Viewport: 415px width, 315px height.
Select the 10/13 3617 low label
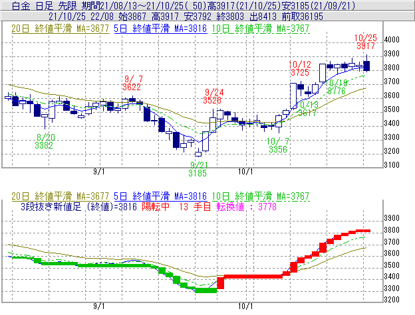(x=307, y=109)
